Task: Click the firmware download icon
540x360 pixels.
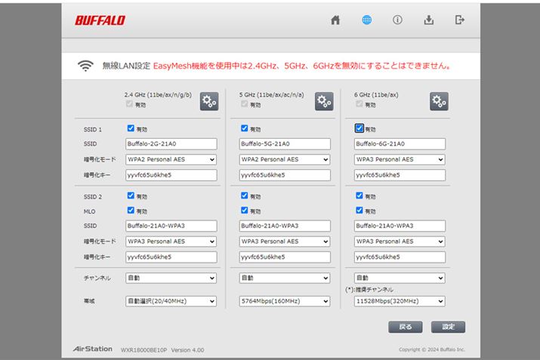Action: click(429, 20)
